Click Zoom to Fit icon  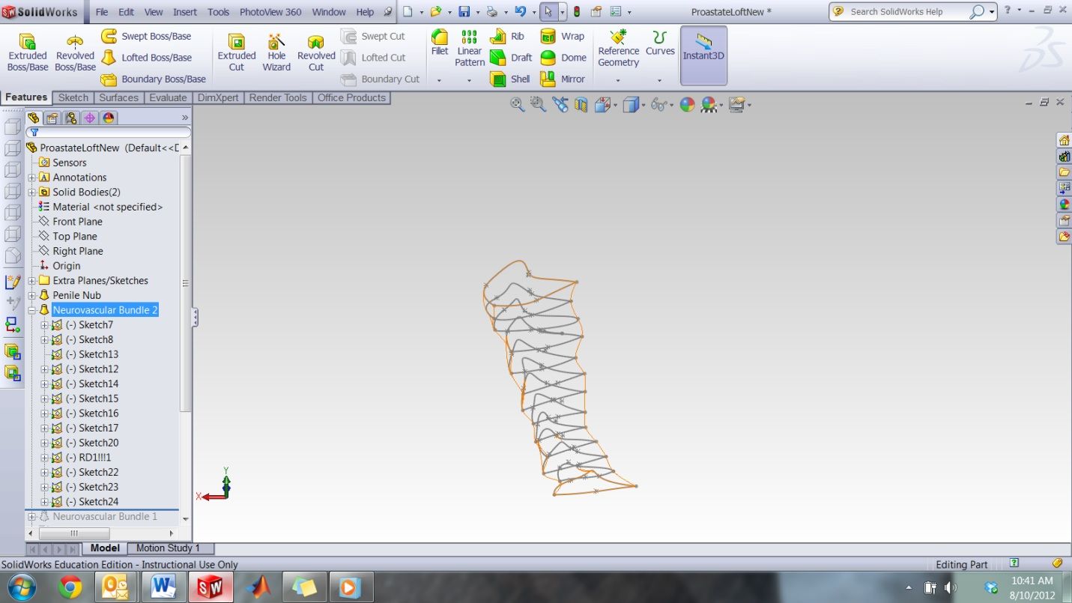[x=517, y=105]
